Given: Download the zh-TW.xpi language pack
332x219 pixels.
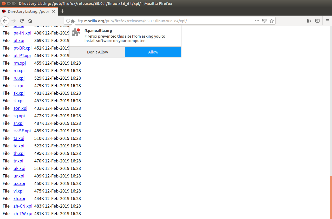Looking at the screenshot, I should click(23, 214).
